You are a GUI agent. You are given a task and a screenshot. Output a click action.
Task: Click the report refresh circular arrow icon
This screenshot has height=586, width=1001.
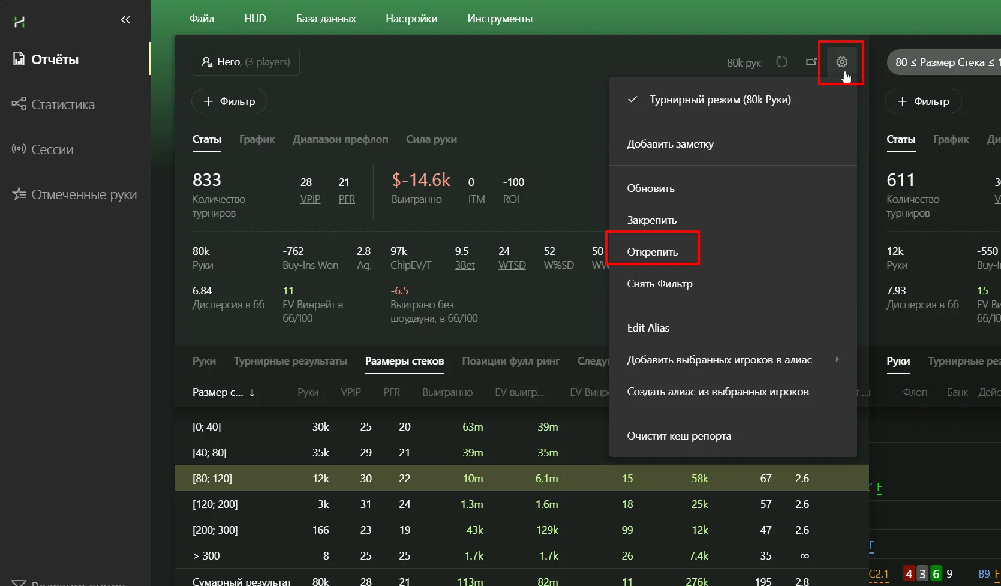[x=781, y=62]
